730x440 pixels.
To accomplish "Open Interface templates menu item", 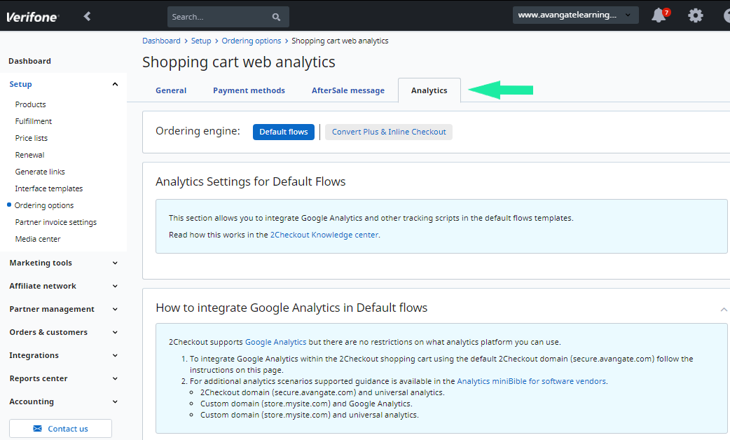I will point(49,188).
